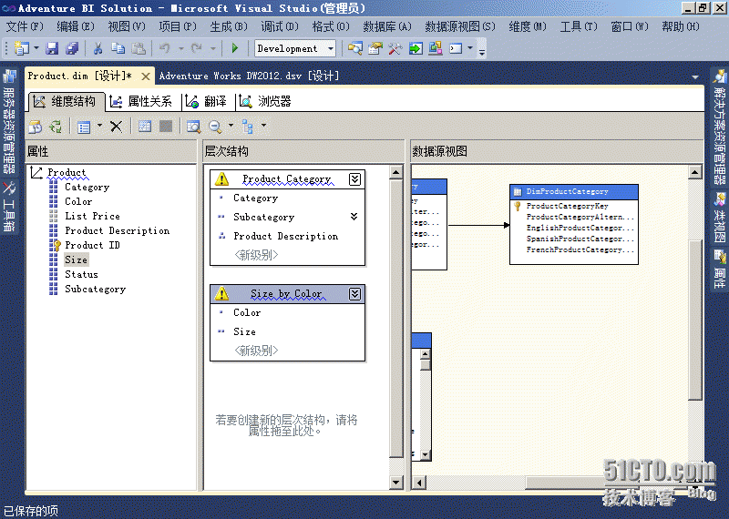Viewport: 729px width, 519px height.
Task: Open the 编辑(E) menu
Action: 76,26
